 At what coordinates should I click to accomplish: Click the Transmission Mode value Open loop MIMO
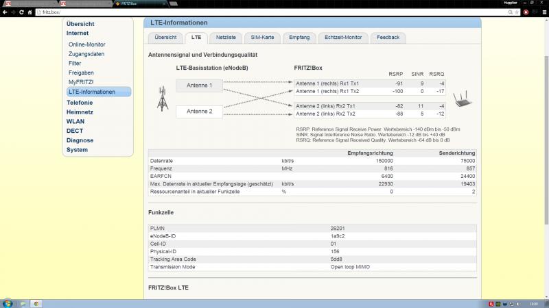click(x=350, y=267)
